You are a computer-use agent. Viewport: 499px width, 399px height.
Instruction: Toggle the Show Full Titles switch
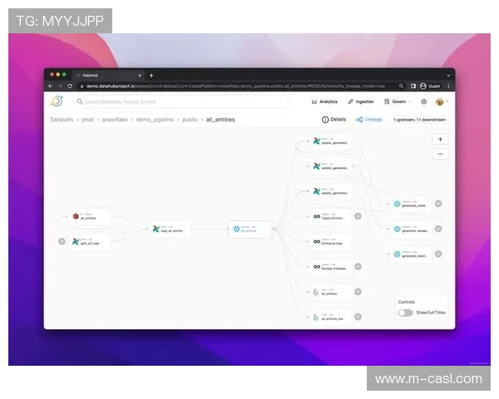click(x=405, y=313)
